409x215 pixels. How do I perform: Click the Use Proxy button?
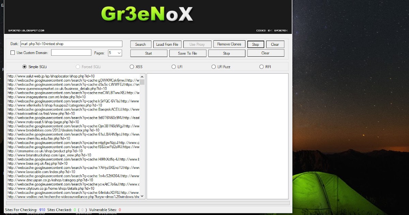(197, 44)
